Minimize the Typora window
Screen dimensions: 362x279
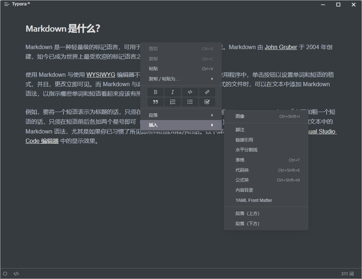click(323, 5)
